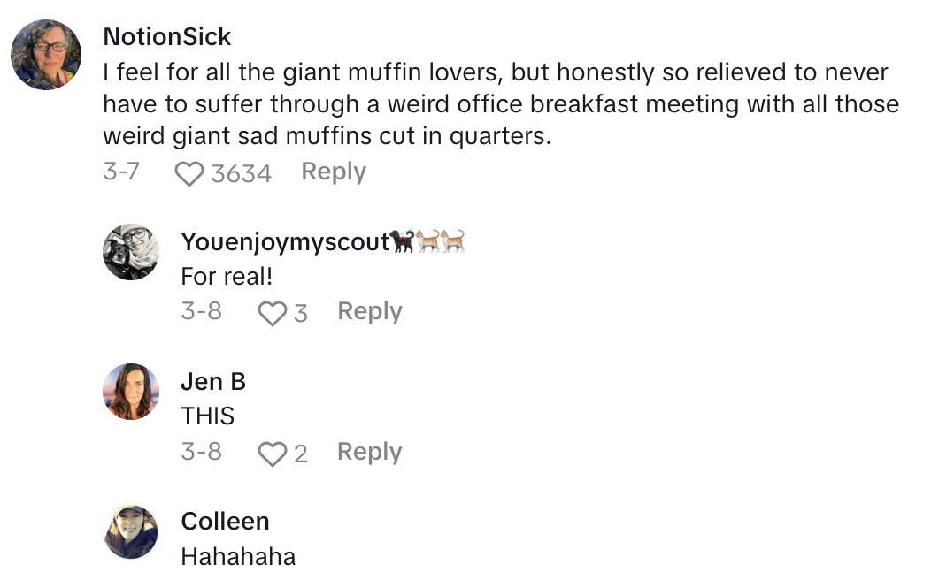Open the Youenjoymyscout username link
This screenshot has height=580, width=931.
tap(285, 241)
